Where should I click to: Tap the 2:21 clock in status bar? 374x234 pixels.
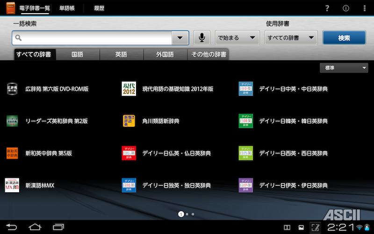pyautogui.click(x=341, y=227)
